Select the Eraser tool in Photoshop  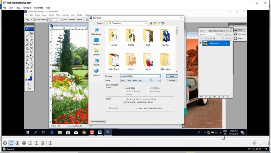(x=27, y=52)
